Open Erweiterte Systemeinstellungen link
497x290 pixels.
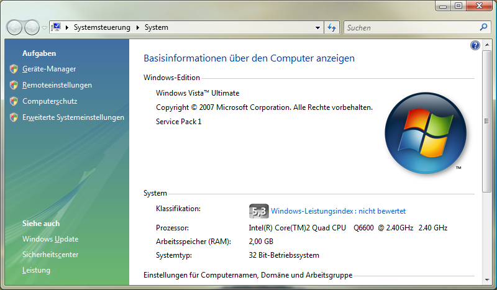[73, 117]
